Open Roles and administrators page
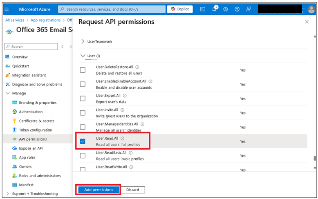Screen dimensions: 318x199 [x=40, y=175]
